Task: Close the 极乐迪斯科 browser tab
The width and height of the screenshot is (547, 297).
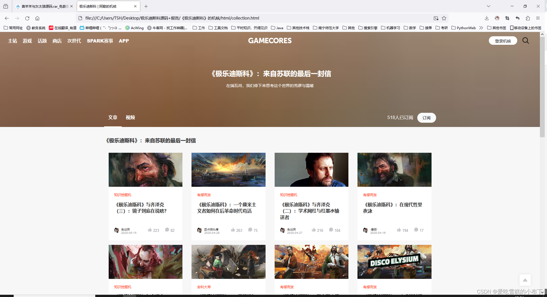Action: [135, 6]
